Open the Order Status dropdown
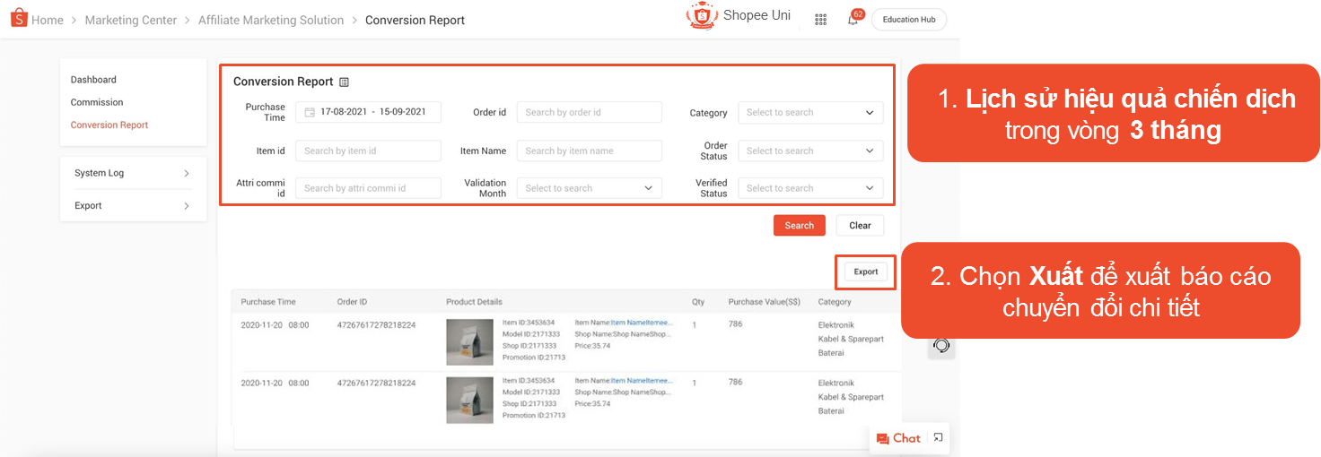 809,151
